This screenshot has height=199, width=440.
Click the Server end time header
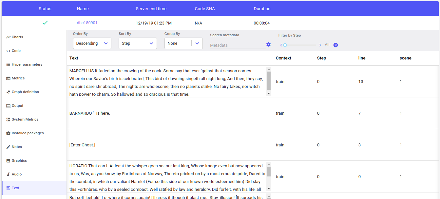[x=151, y=9]
